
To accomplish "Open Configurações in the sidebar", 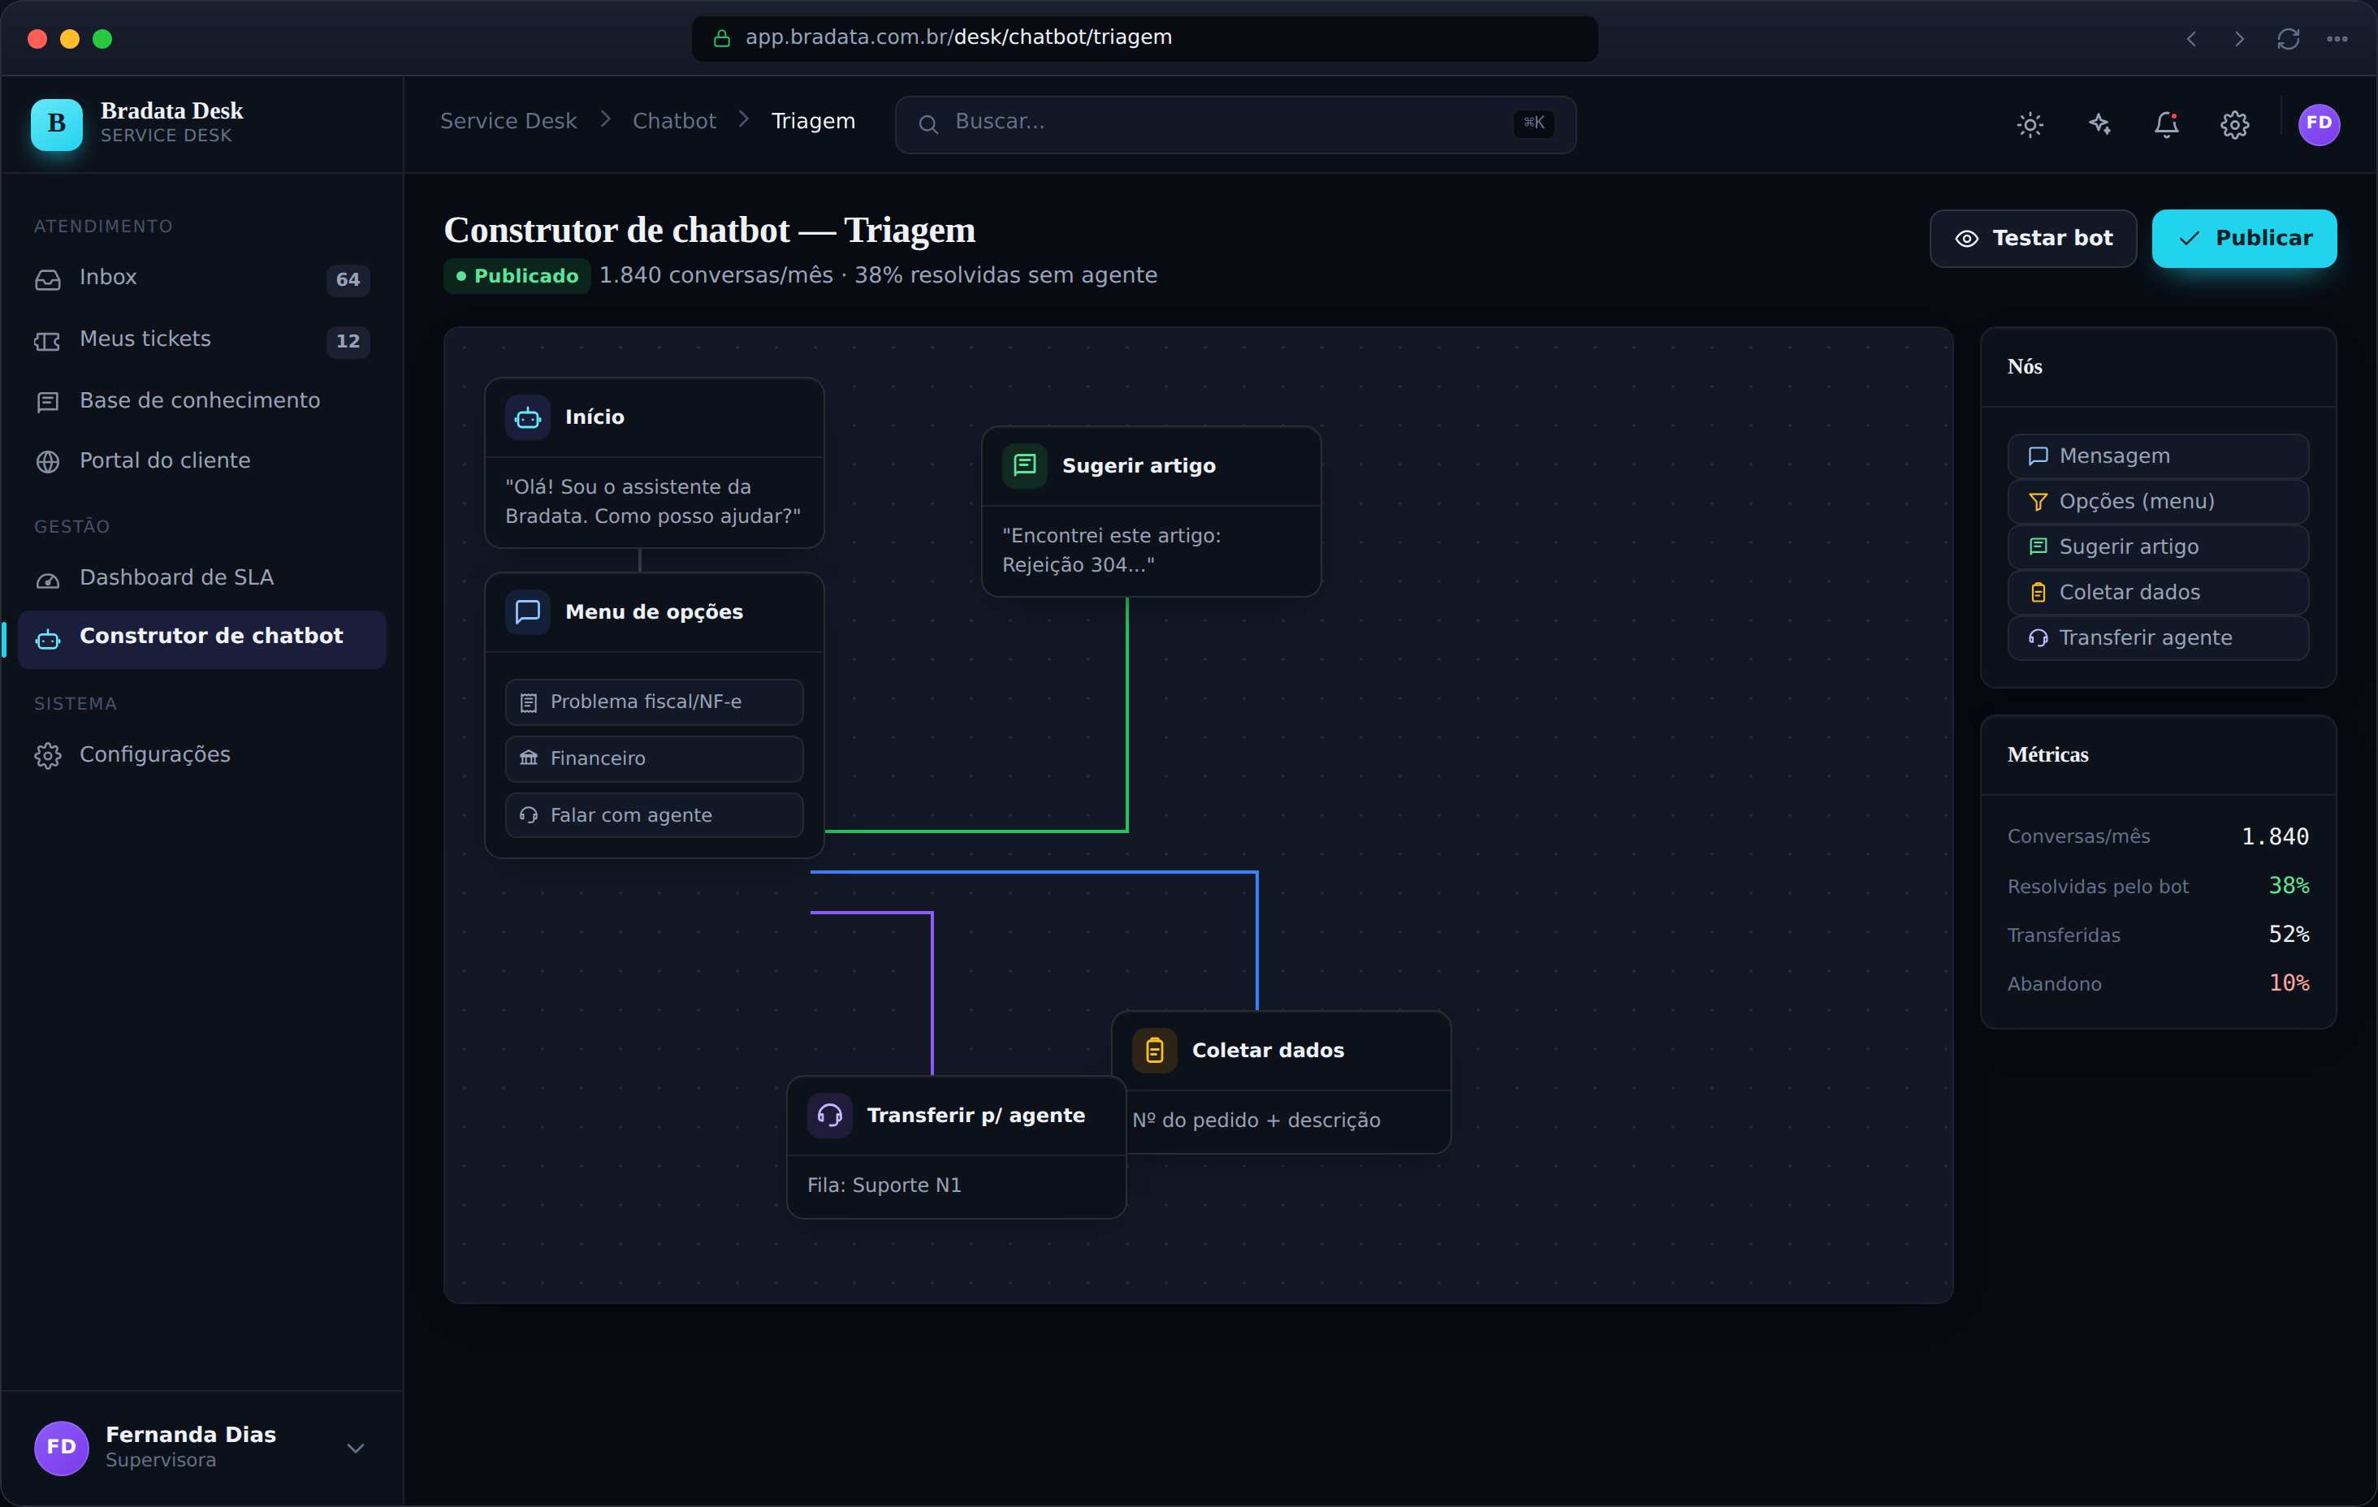I will (201, 755).
